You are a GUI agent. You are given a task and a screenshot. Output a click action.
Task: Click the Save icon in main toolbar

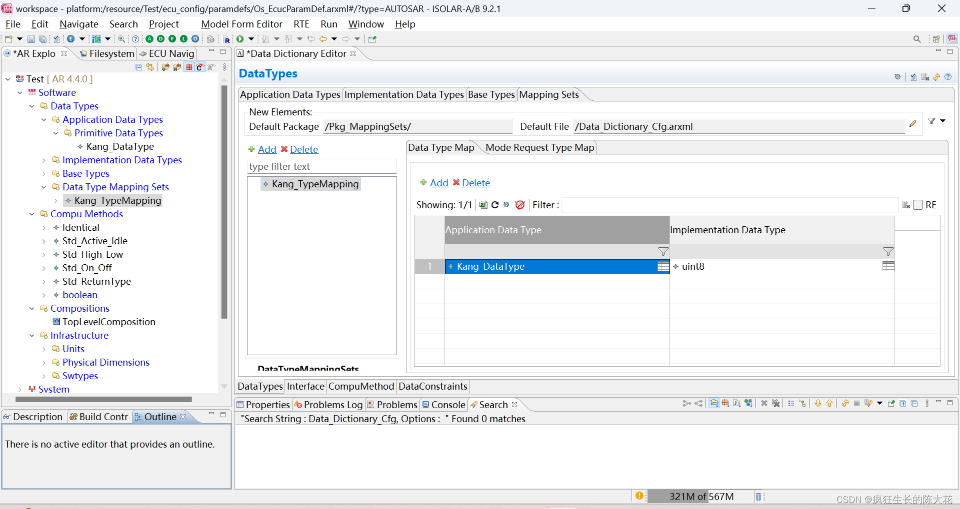pos(31,39)
